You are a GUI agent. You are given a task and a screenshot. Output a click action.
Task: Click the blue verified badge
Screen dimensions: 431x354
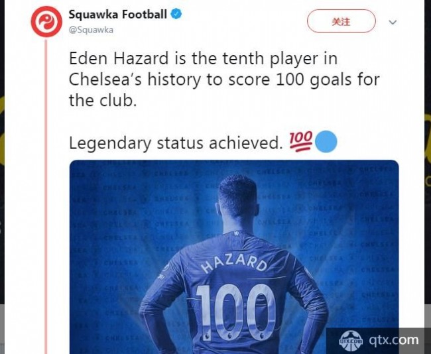click(176, 14)
